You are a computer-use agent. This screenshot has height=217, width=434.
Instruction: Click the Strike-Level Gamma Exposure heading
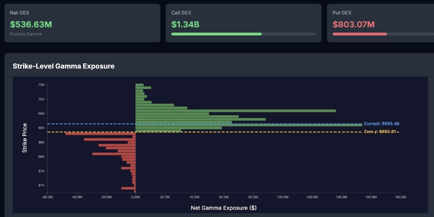click(64, 66)
